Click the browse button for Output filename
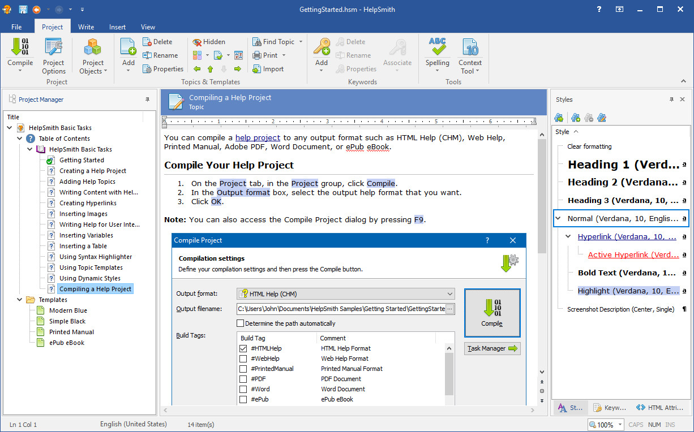The image size is (694, 432). (450, 309)
